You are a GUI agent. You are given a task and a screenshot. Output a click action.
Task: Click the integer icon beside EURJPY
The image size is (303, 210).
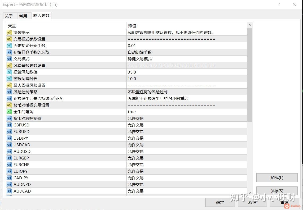click(9, 171)
